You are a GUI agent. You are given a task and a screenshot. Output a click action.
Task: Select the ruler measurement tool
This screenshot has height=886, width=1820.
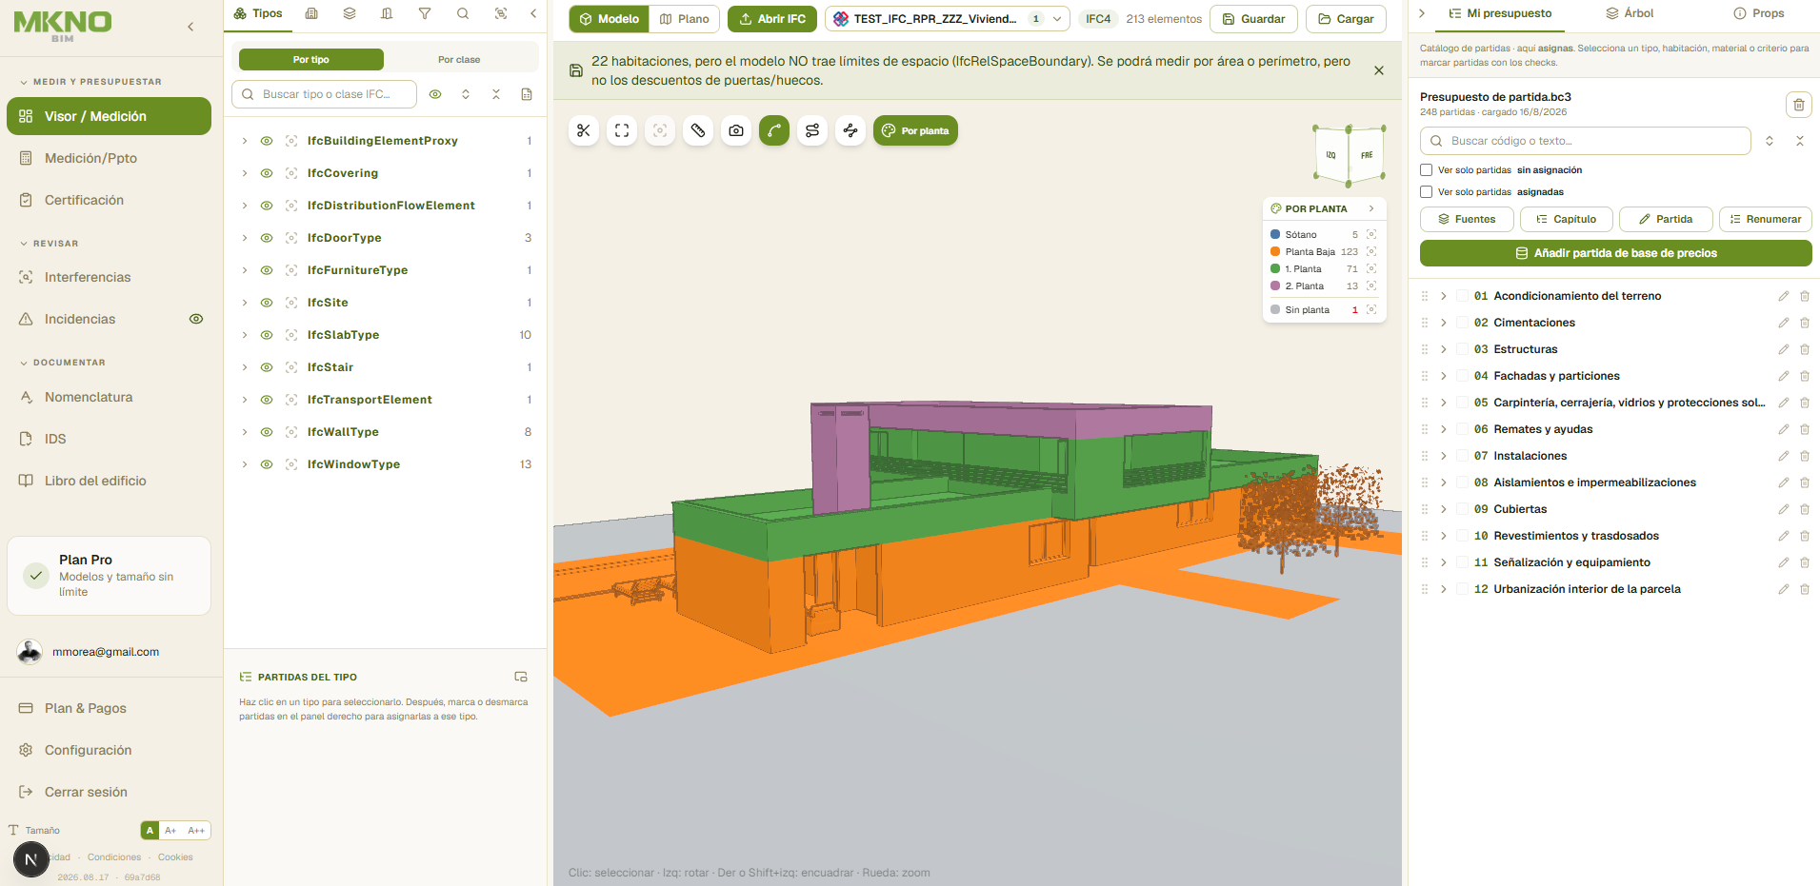pyautogui.click(x=698, y=130)
